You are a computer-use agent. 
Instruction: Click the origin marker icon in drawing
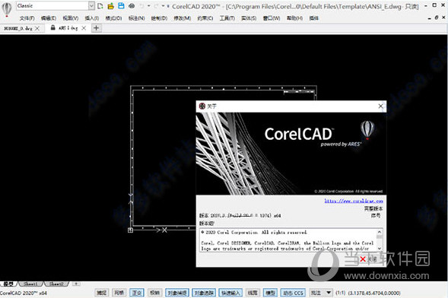coord(130,230)
